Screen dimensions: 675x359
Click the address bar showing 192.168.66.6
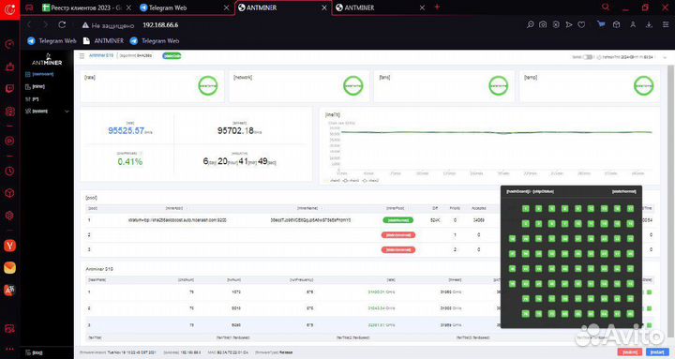tap(160, 25)
